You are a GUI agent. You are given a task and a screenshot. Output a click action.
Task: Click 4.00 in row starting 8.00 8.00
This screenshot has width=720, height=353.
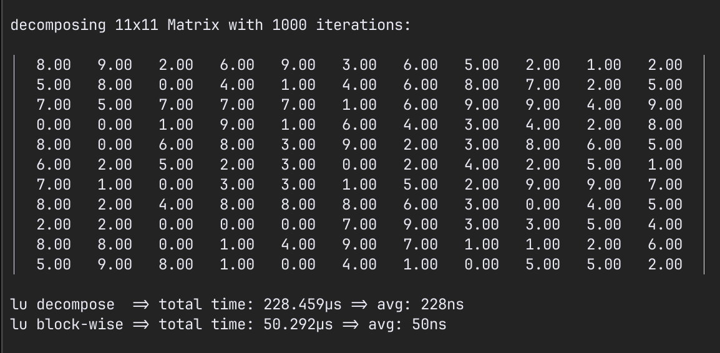pyautogui.click(x=298, y=244)
